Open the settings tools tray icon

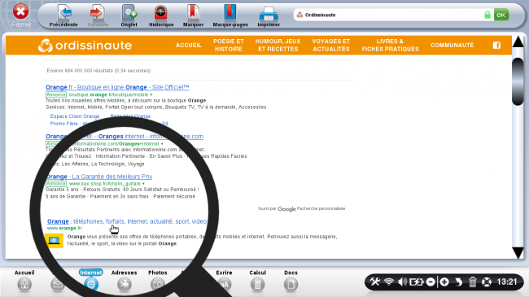375,282
